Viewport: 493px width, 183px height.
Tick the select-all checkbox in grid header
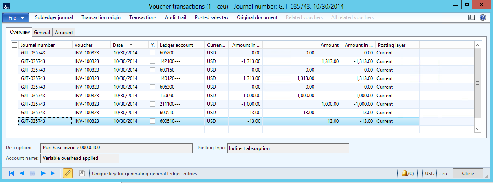(x=15, y=45)
